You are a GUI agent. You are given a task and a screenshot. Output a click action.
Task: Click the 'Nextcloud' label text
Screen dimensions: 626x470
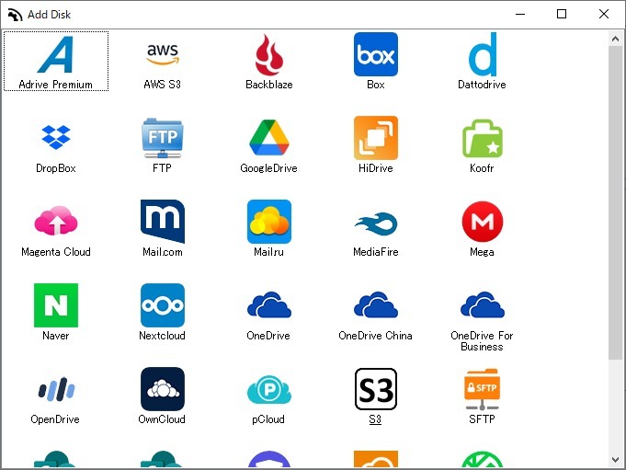[162, 336]
